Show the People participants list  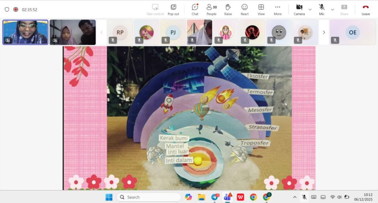(212, 9)
